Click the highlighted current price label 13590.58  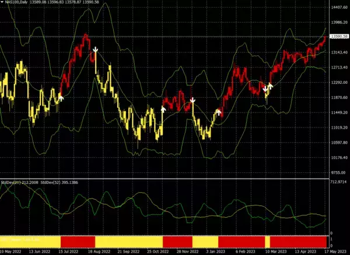(339, 37)
